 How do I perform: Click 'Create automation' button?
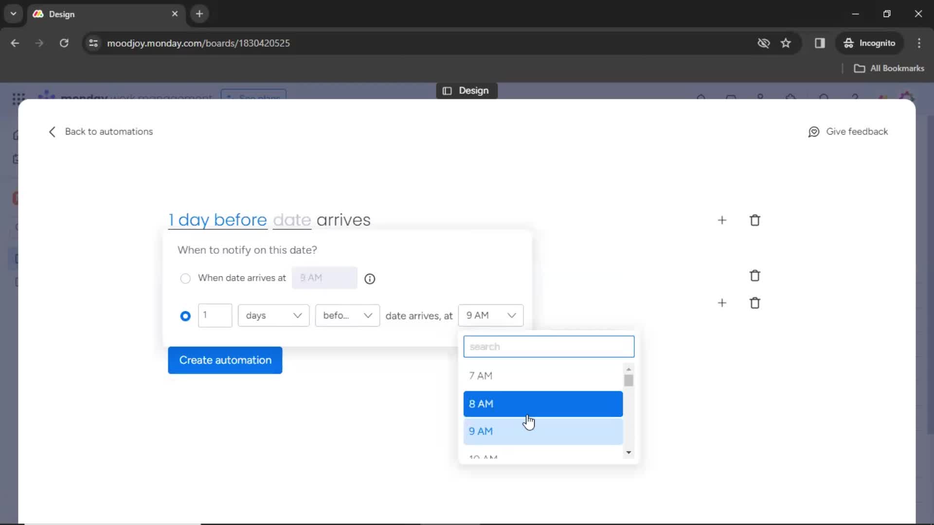226,360
